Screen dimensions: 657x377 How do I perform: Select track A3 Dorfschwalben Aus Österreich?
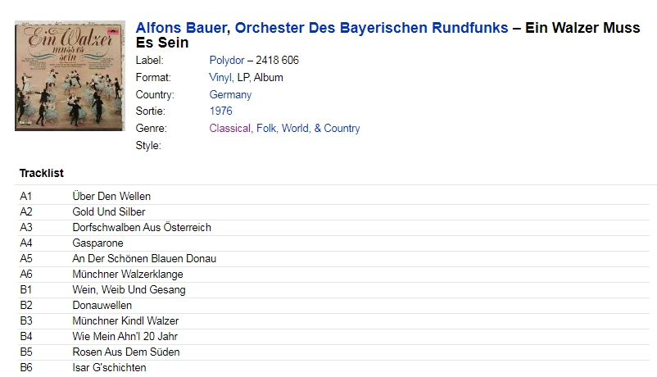[334, 227]
